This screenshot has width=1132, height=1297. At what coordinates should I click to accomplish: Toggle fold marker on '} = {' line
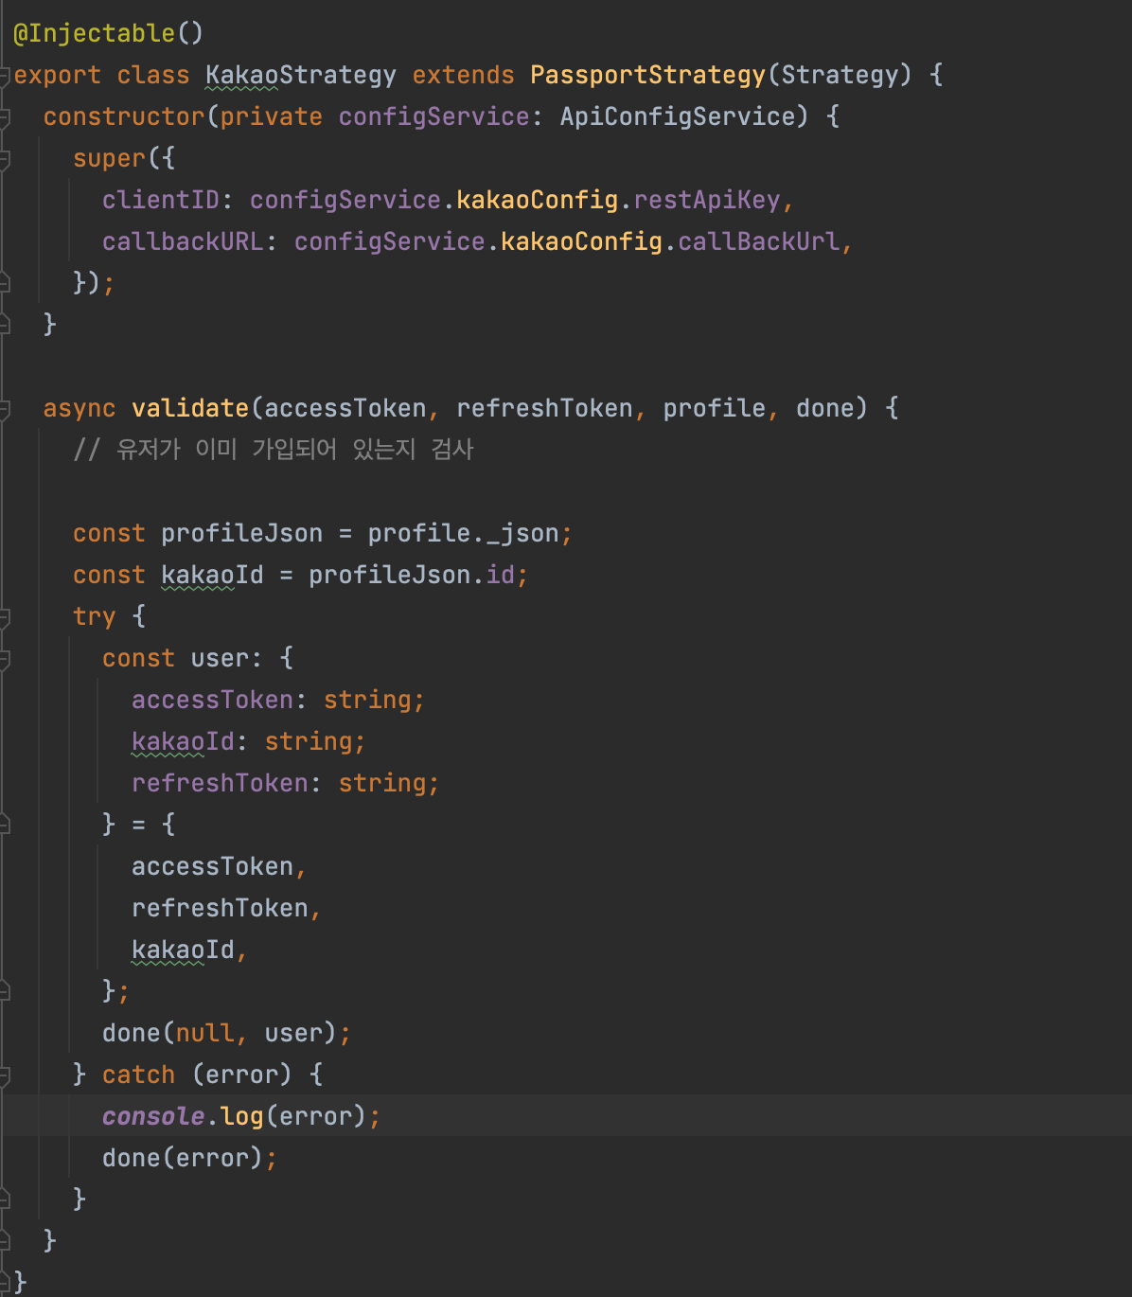[x=4, y=826]
